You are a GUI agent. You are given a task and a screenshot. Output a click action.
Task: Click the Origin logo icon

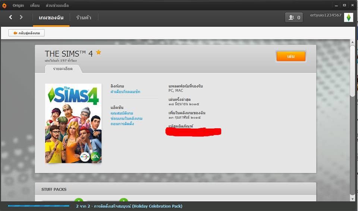[4, 6]
